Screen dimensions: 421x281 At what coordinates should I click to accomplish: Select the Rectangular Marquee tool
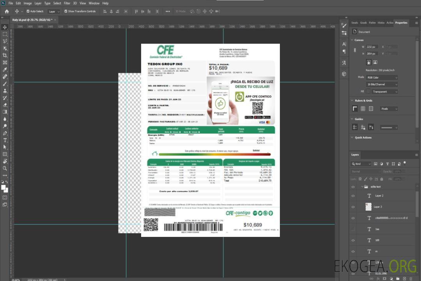pyautogui.click(x=5, y=34)
